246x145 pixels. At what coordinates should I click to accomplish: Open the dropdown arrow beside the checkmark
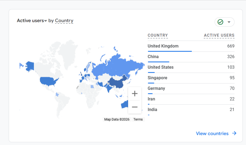coord(229,22)
